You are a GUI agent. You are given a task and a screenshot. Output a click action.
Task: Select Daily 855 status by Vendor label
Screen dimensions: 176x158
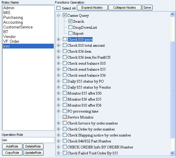coord(89,87)
